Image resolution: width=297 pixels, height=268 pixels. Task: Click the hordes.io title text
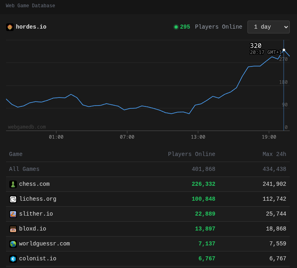pyautogui.click(x=31, y=27)
